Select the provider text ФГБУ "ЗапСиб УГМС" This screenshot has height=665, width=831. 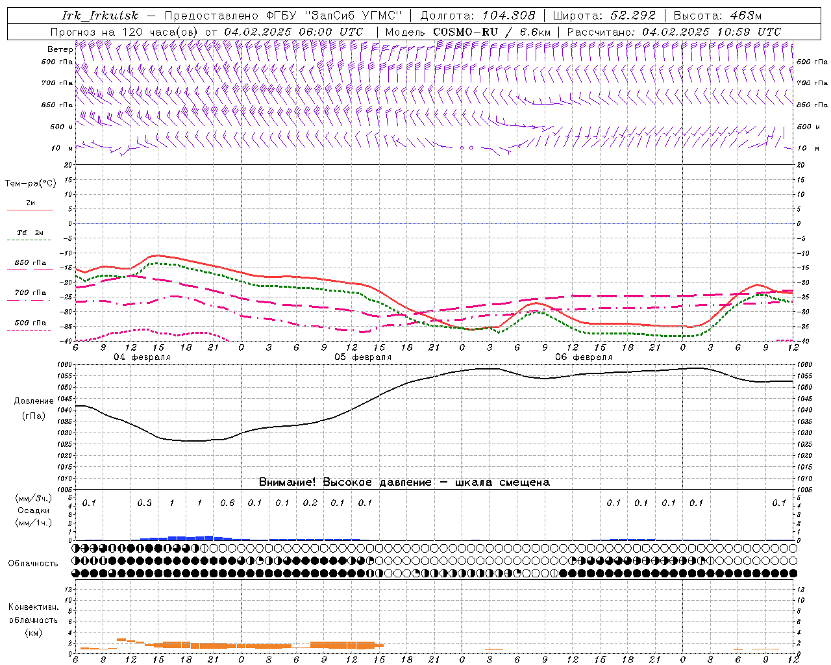(334, 16)
